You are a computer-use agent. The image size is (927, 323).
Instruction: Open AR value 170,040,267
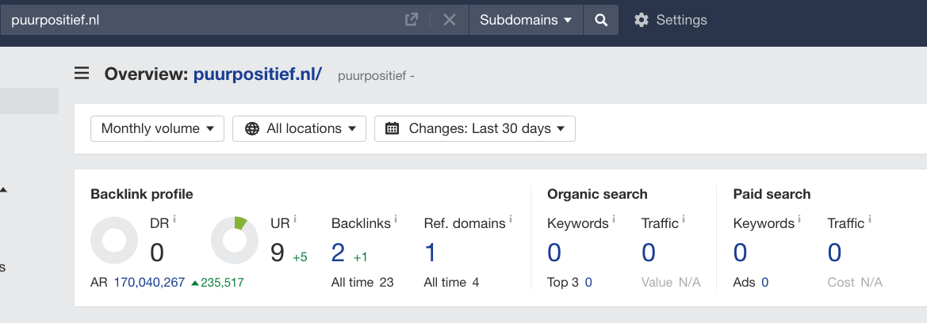[x=149, y=283]
